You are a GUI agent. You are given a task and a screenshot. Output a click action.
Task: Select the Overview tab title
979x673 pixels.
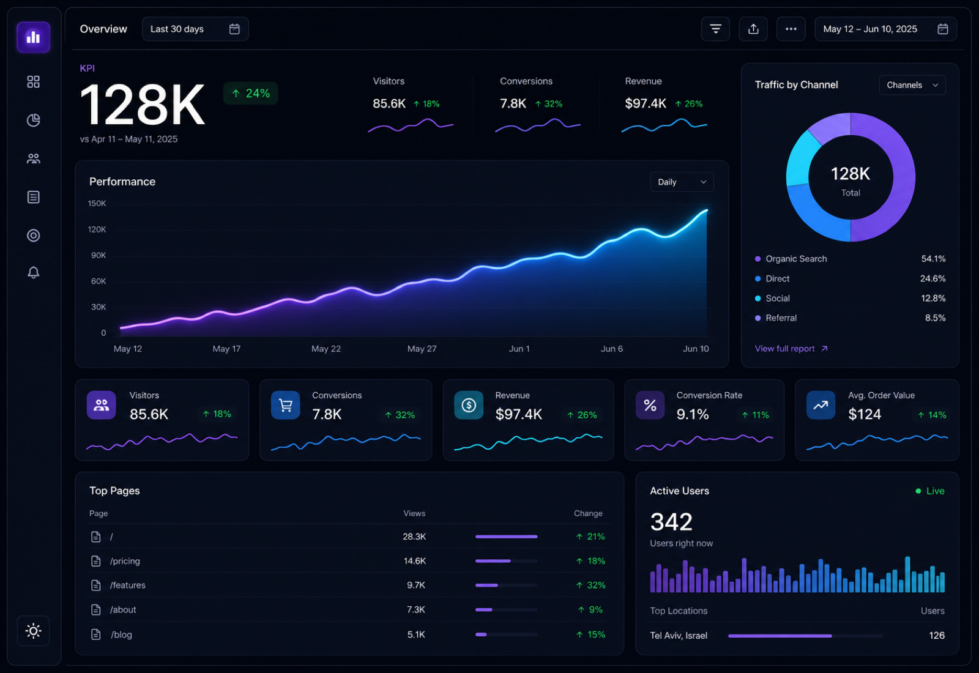tap(103, 29)
